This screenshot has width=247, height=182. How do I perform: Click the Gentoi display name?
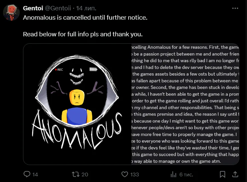pyautogui.click(x=33, y=8)
